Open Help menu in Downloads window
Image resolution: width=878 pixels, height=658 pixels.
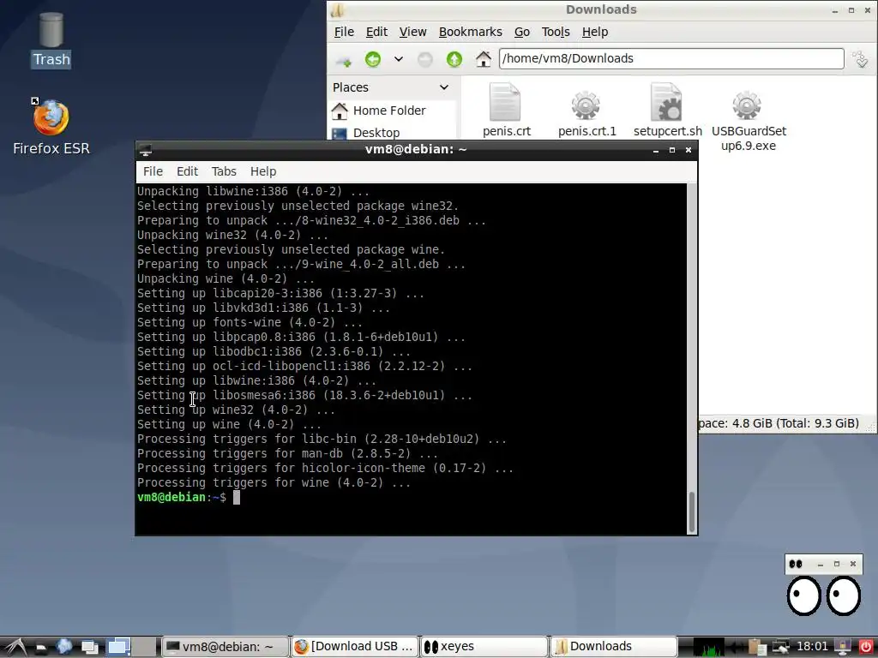tap(595, 32)
